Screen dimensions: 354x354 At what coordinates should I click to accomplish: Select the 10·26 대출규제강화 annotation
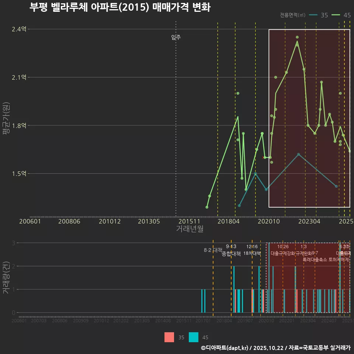point(282,250)
